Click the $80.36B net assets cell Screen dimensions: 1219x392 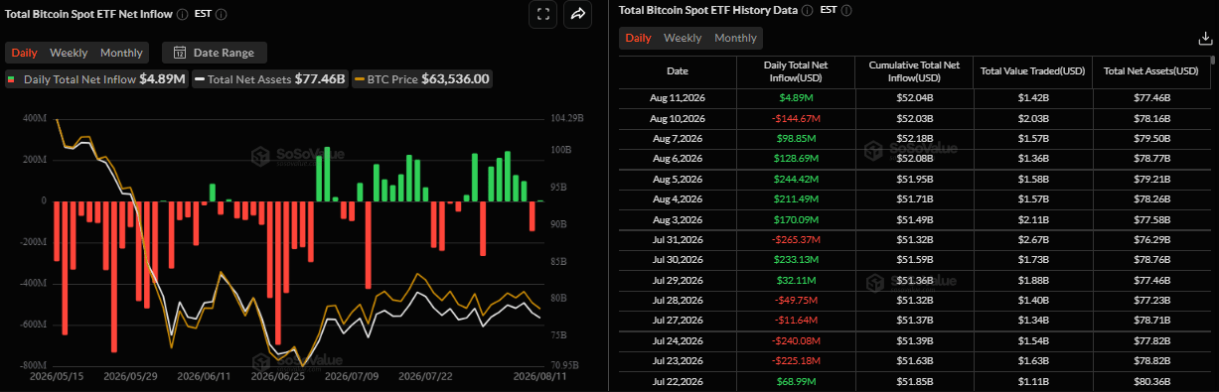1151,382
